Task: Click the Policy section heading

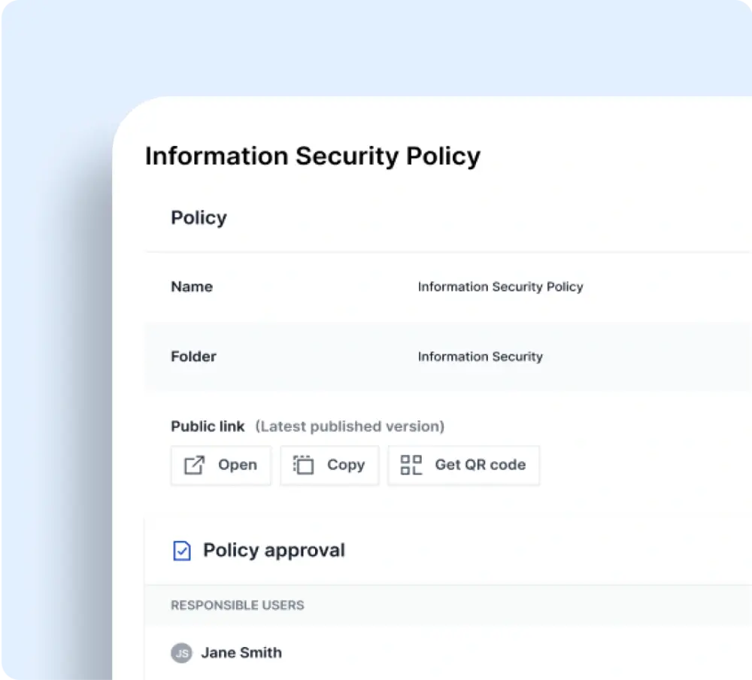Action: [x=199, y=217]
